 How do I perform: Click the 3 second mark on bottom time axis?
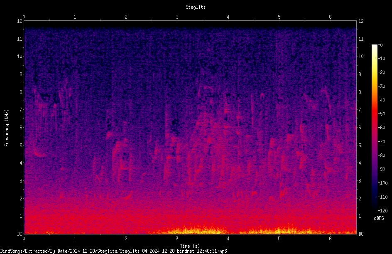tap(177, 239)
